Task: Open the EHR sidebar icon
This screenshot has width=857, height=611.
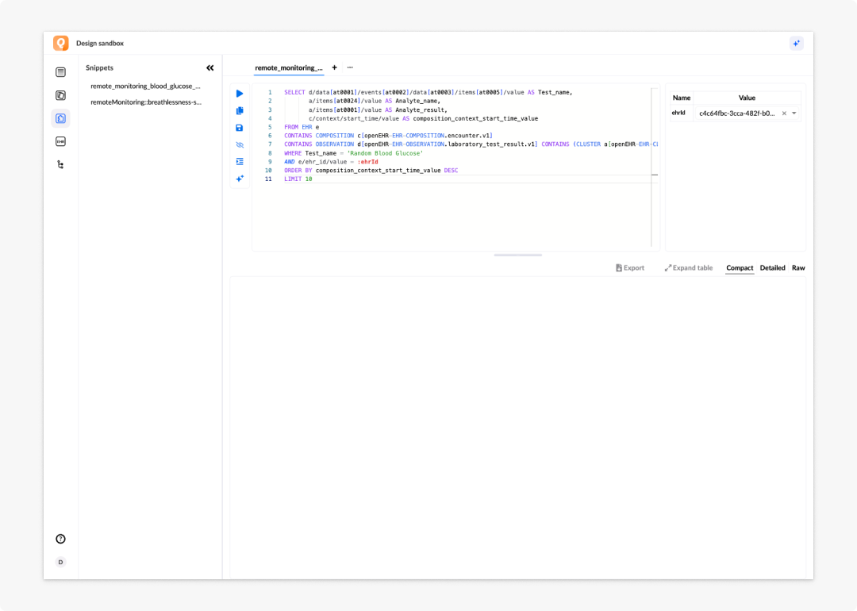Action: 60,141
